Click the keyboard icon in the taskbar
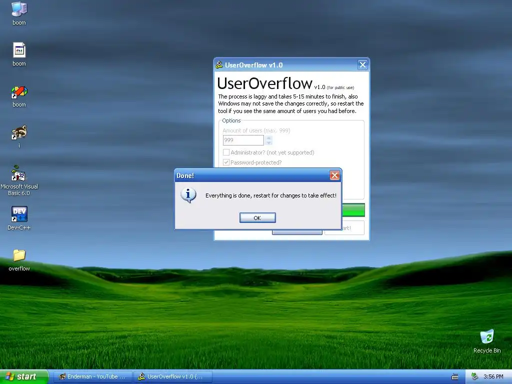512x384 pixels. pos(454,377)
